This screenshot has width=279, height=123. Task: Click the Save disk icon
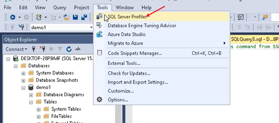click(75, 17)
